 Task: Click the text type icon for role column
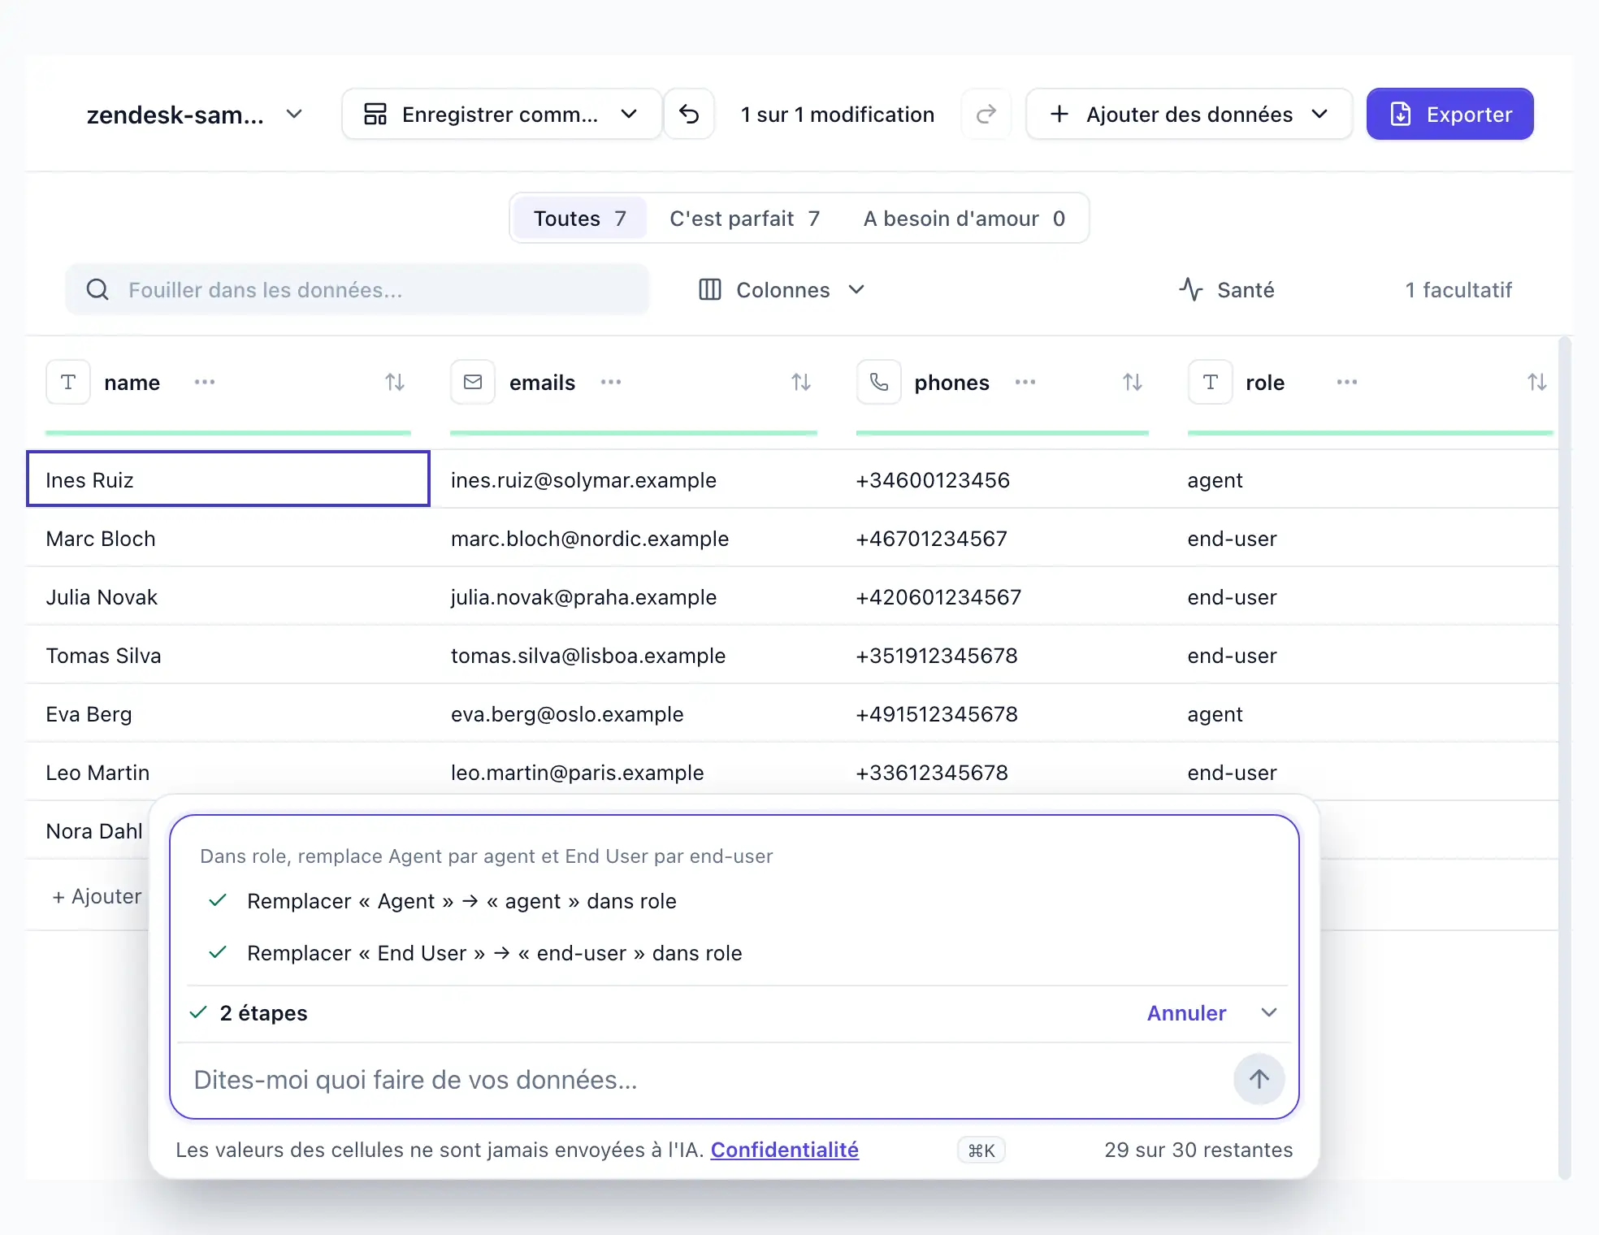[1211, 382]
